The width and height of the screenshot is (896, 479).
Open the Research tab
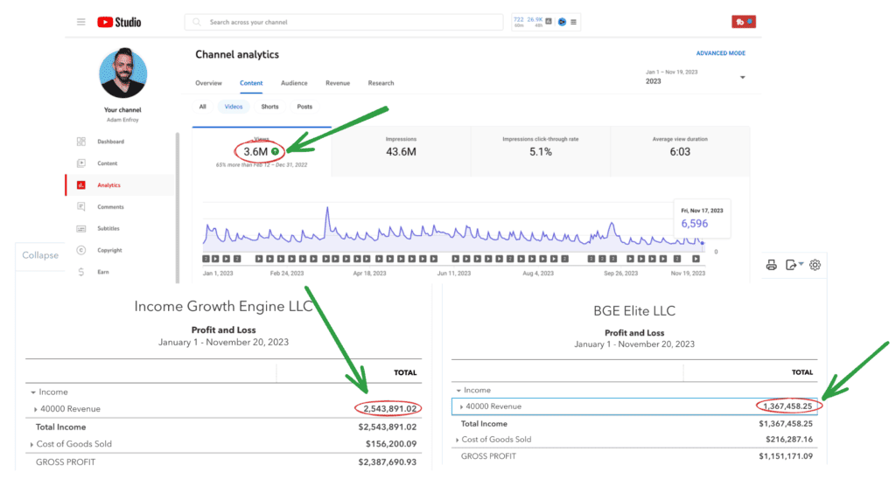pyautogui.click(x=381, y=83)
